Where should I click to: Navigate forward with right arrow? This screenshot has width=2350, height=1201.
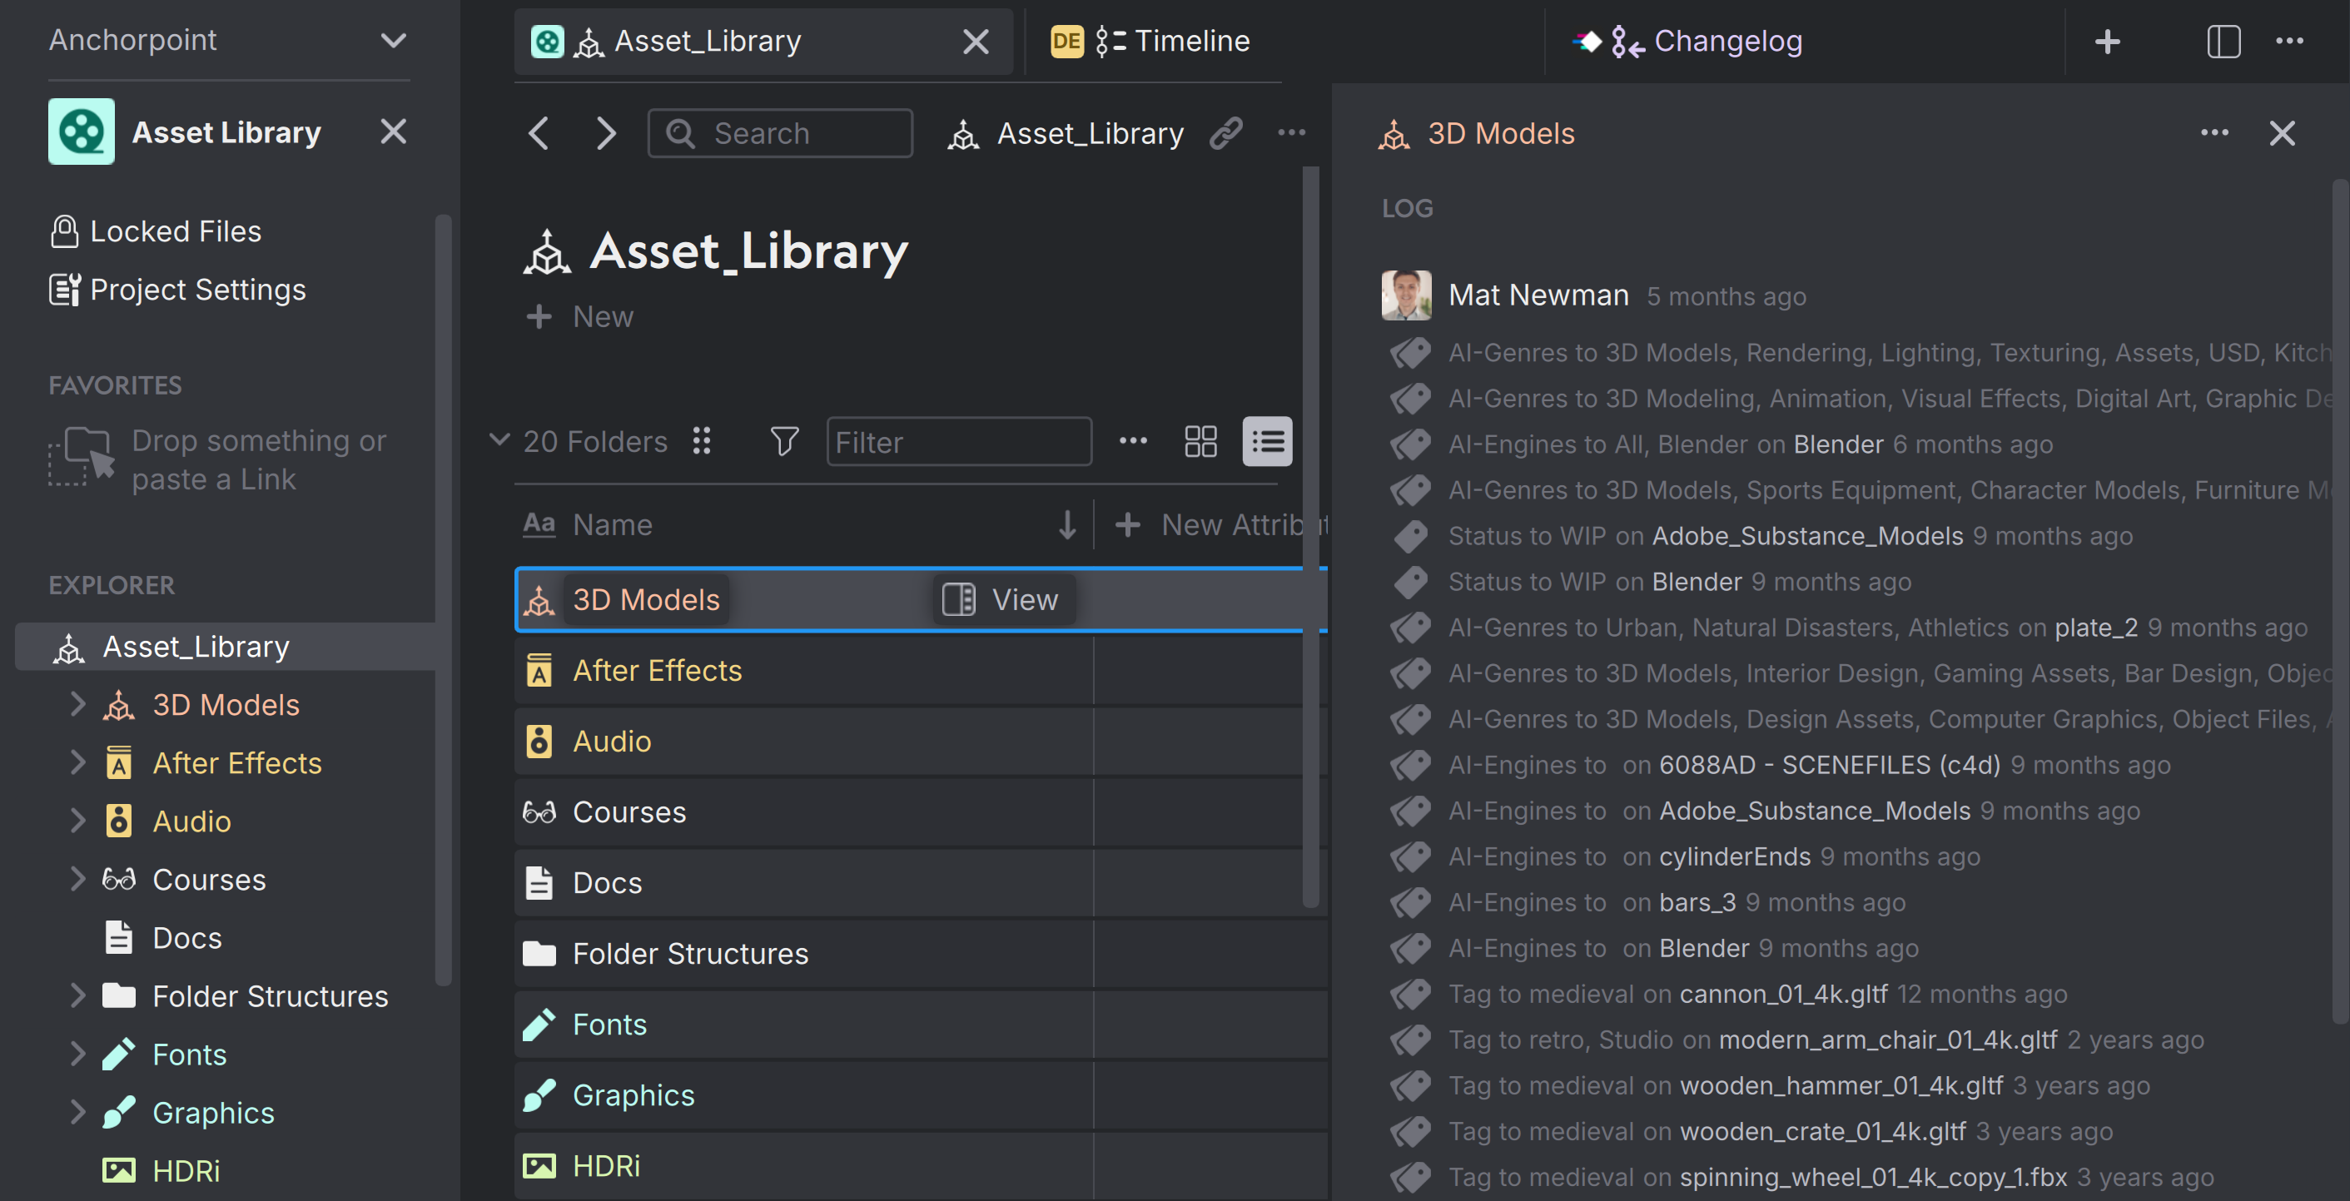click(606, 134)
